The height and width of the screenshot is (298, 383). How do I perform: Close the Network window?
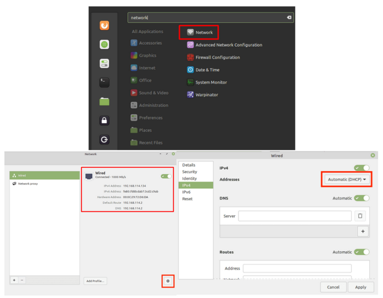173,154
